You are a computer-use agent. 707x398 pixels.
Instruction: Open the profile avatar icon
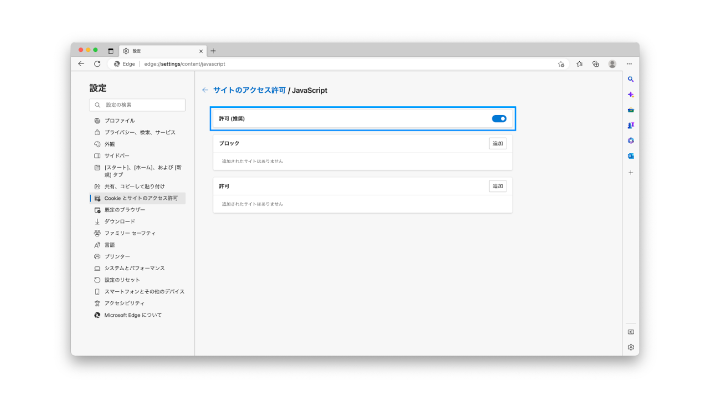pos(612,64)
